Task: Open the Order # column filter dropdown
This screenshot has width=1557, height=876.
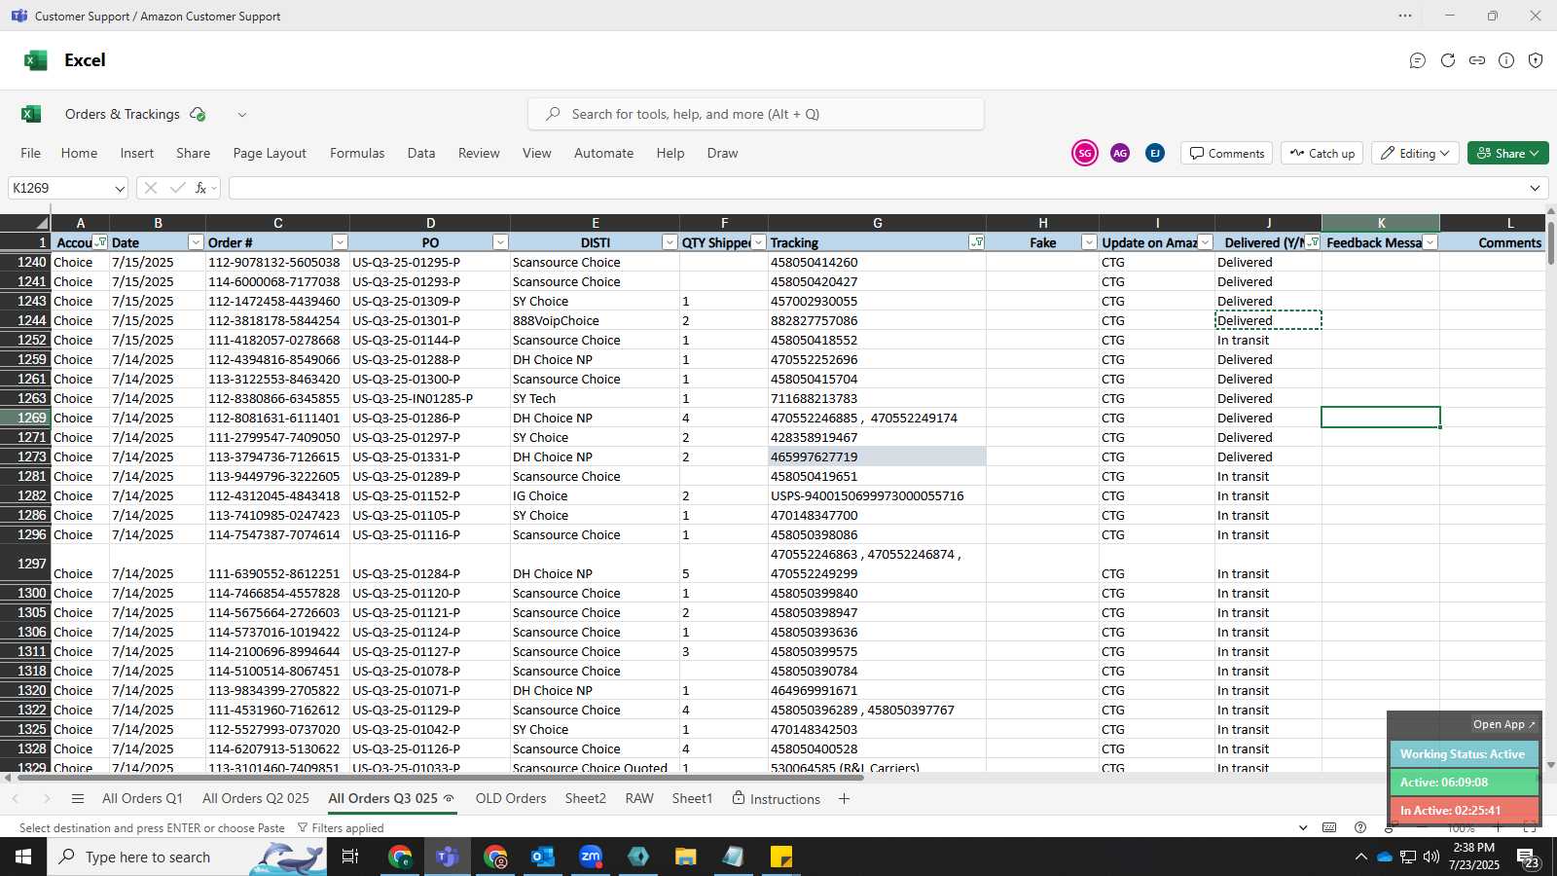Action: coord(340,242)
